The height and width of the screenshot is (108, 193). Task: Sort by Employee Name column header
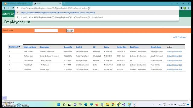30,47
